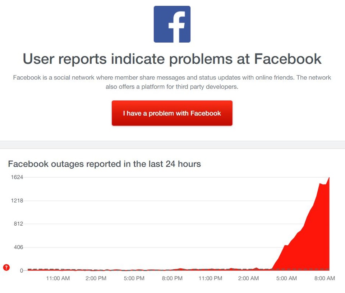Select the 11:00 AM time marker

pyautogui.click(x=58, y=278)
